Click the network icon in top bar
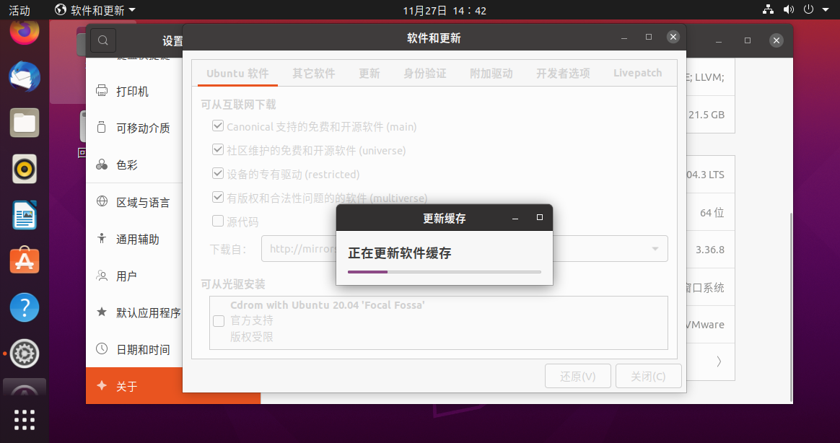 click(x=769, y=9)
